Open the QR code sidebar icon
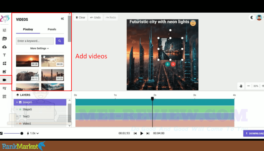The image size is (264, 151). [4, 96]
